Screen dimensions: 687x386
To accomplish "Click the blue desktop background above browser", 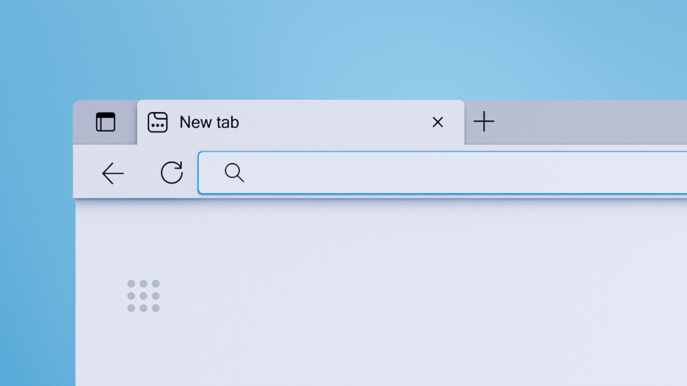I will (x=343, y=49).
